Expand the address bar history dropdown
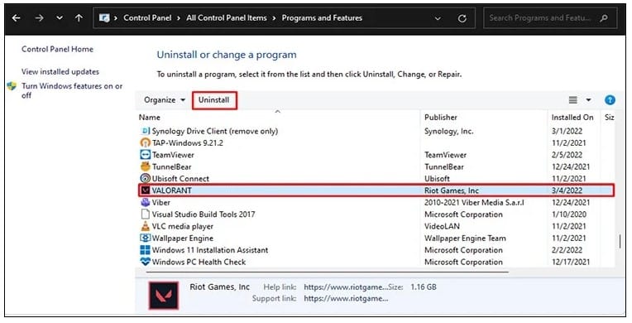Screen dimensions: 632x323 (x=438, y=18)
